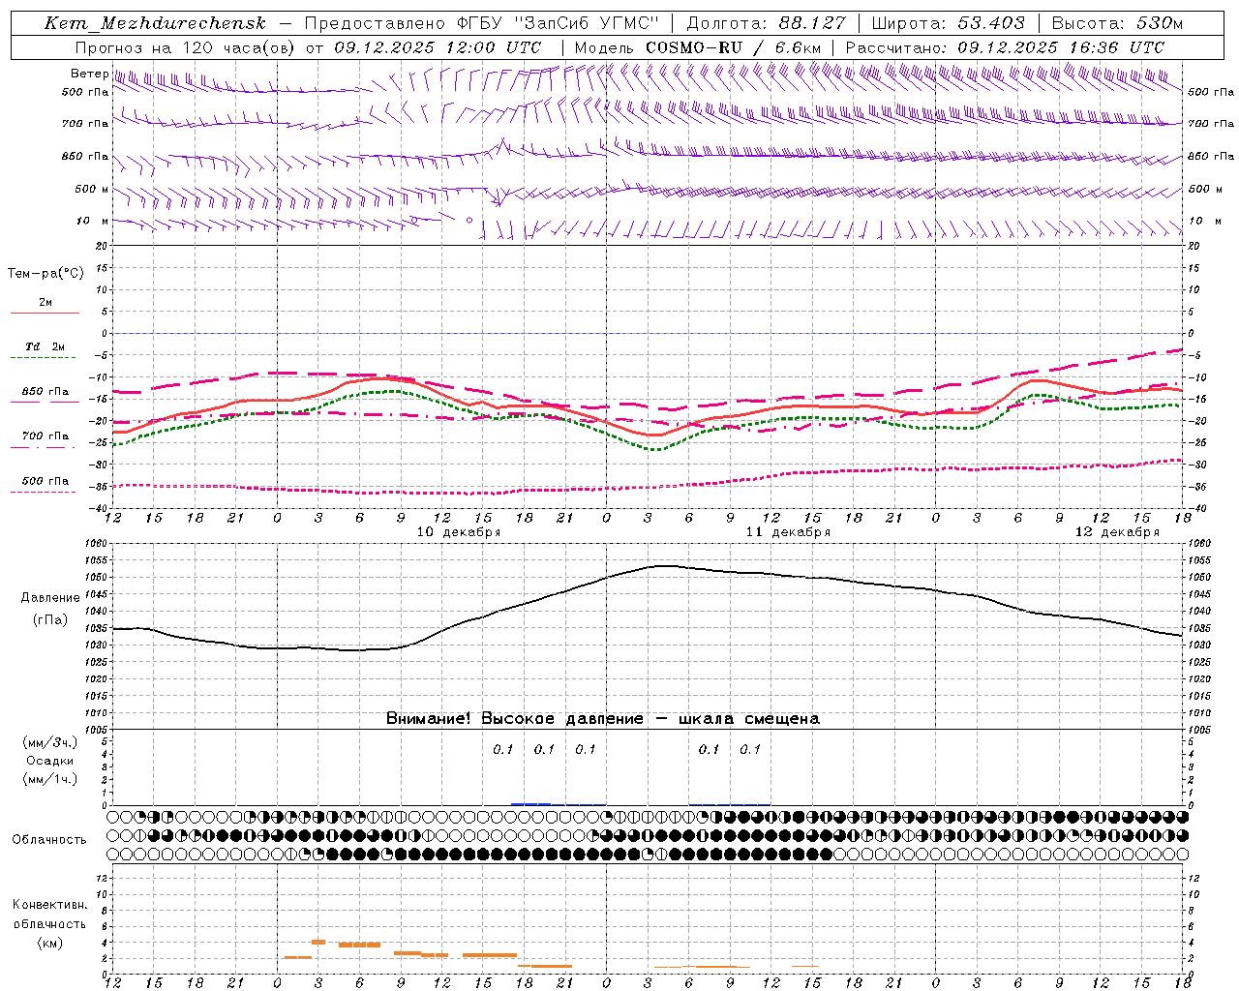The height and width of the screenshot is (991, 1239).
Task: Click the warning Внимание! Высокое давление – шкала смещена
Action: [602, 719]
